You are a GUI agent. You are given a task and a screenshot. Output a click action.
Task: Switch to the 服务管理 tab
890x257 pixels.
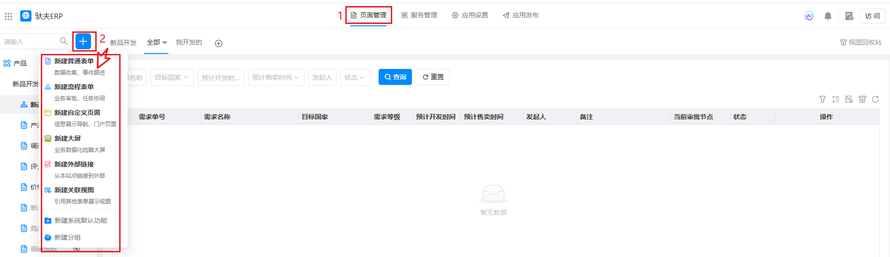click(419, 15)
